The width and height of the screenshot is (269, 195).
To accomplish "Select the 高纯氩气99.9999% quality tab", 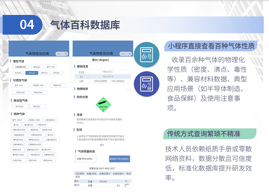I will (119, 159).
